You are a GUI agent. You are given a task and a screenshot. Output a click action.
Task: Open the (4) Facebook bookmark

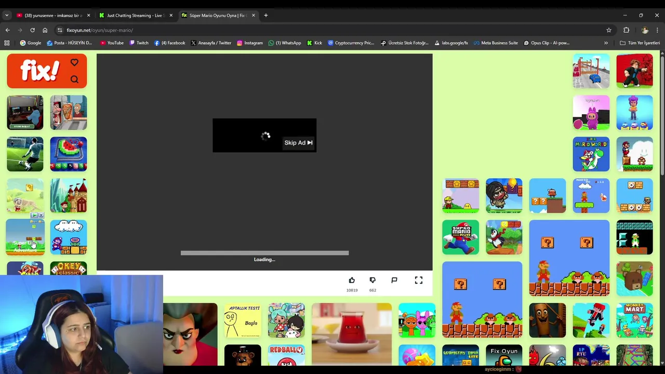click(x=169, y=43)
